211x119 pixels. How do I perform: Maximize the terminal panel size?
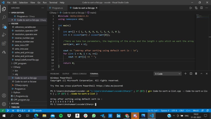(202, 74)
